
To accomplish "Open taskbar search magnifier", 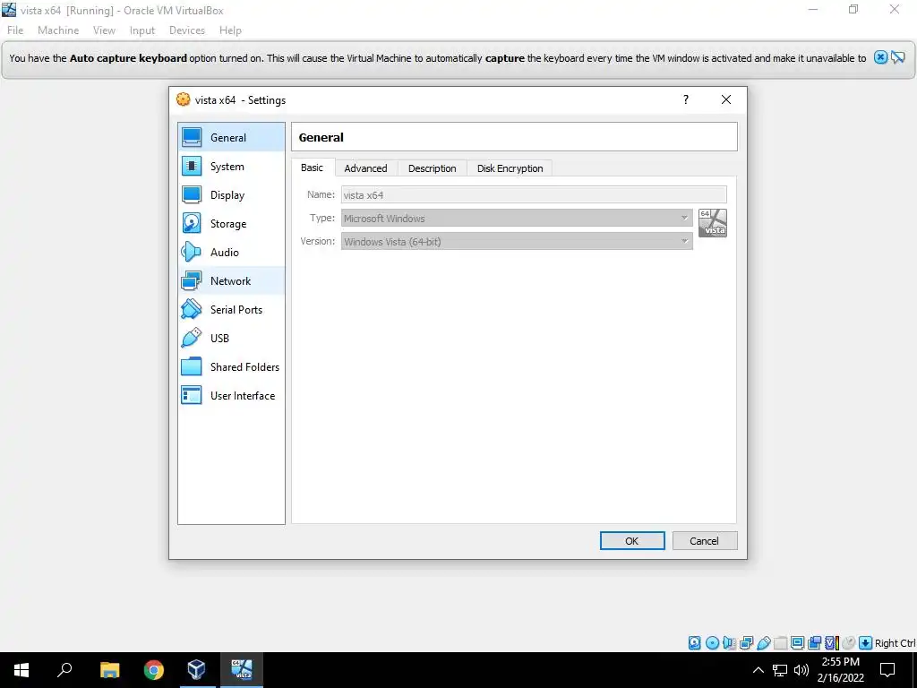I will point(64,670).
